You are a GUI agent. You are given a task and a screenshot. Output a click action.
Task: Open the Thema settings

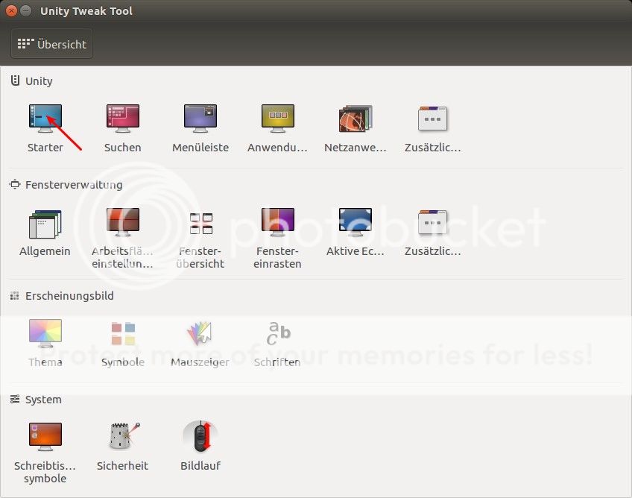coord(45,334)
